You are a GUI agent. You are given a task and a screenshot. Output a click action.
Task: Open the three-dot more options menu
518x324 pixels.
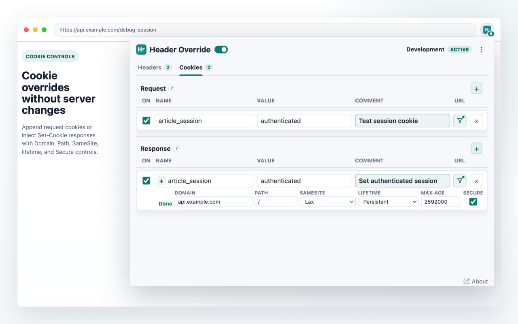481,49
